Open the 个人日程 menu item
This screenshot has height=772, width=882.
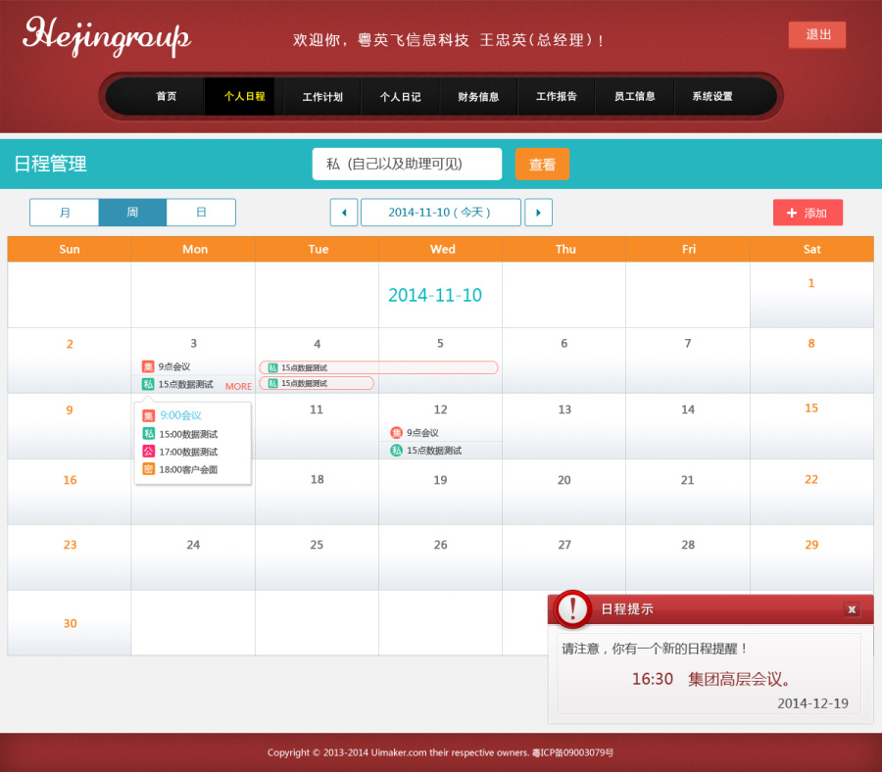pos(244,97)
